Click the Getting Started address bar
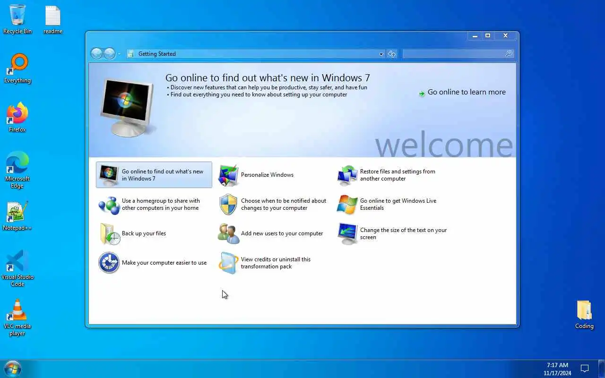The width and height of the screenshot is (605, 378). (x=255, y=54)
